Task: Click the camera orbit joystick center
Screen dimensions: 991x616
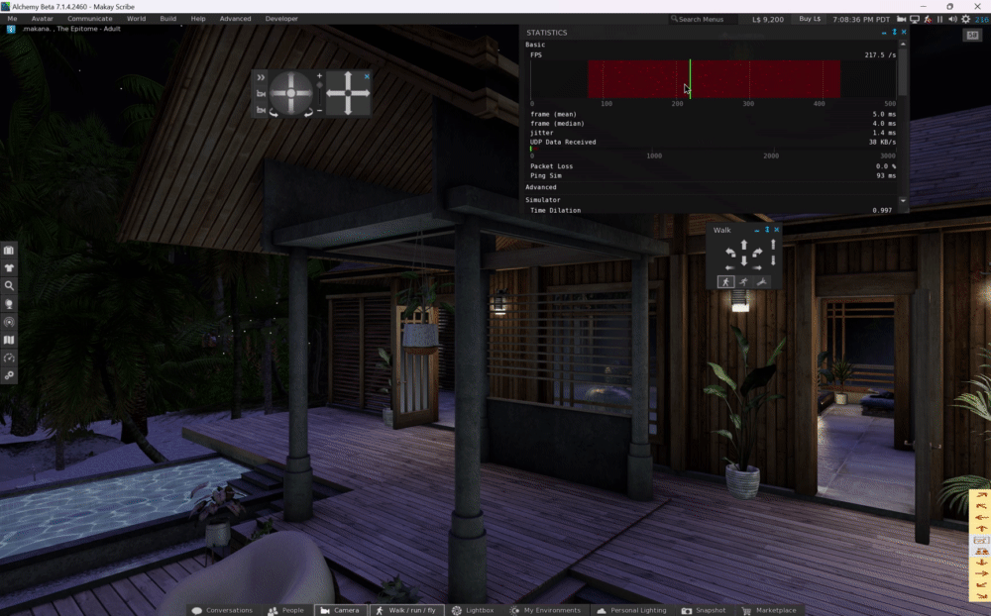Action: click(290, 93)
